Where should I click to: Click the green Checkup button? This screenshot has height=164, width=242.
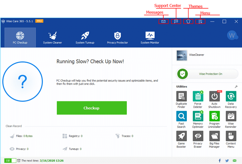tap(92, 108)
